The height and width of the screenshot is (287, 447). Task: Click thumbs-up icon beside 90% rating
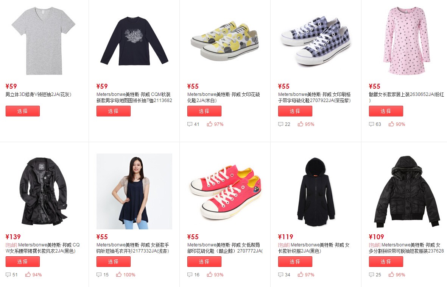(x=391, y=124)
